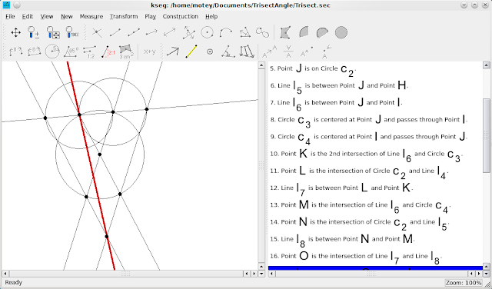
Task: Click the Translate transform icon
Action: pos(269,51)
